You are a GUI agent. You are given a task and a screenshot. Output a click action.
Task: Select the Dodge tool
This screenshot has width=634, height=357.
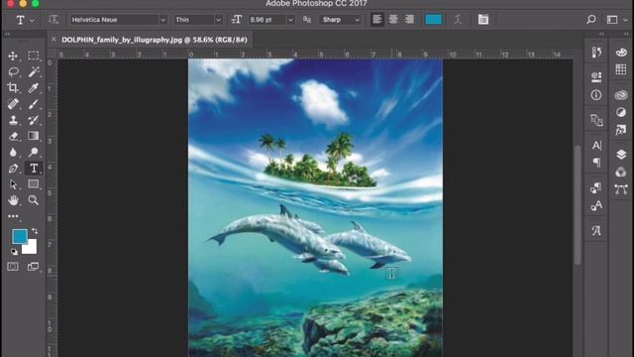pyautogui.click(x=33, y=152)
